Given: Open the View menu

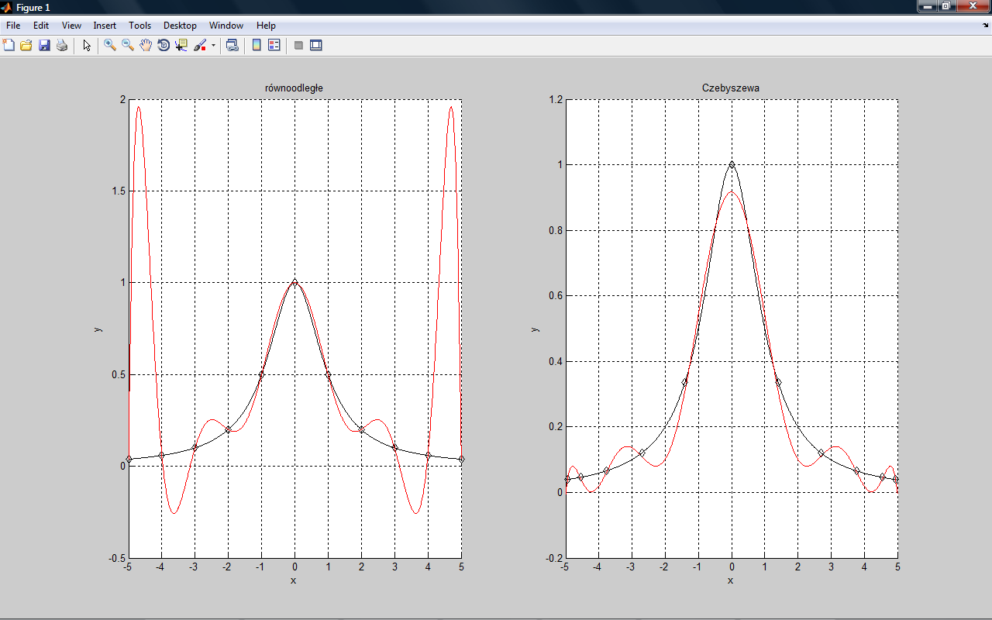Looking at the screenshot, I should click(71, 26).
